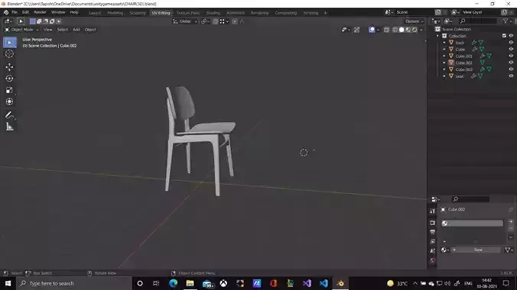Viewport: 517px width, 290px height.
Task: Open the viewport Add menu
Action: [76, 30]
